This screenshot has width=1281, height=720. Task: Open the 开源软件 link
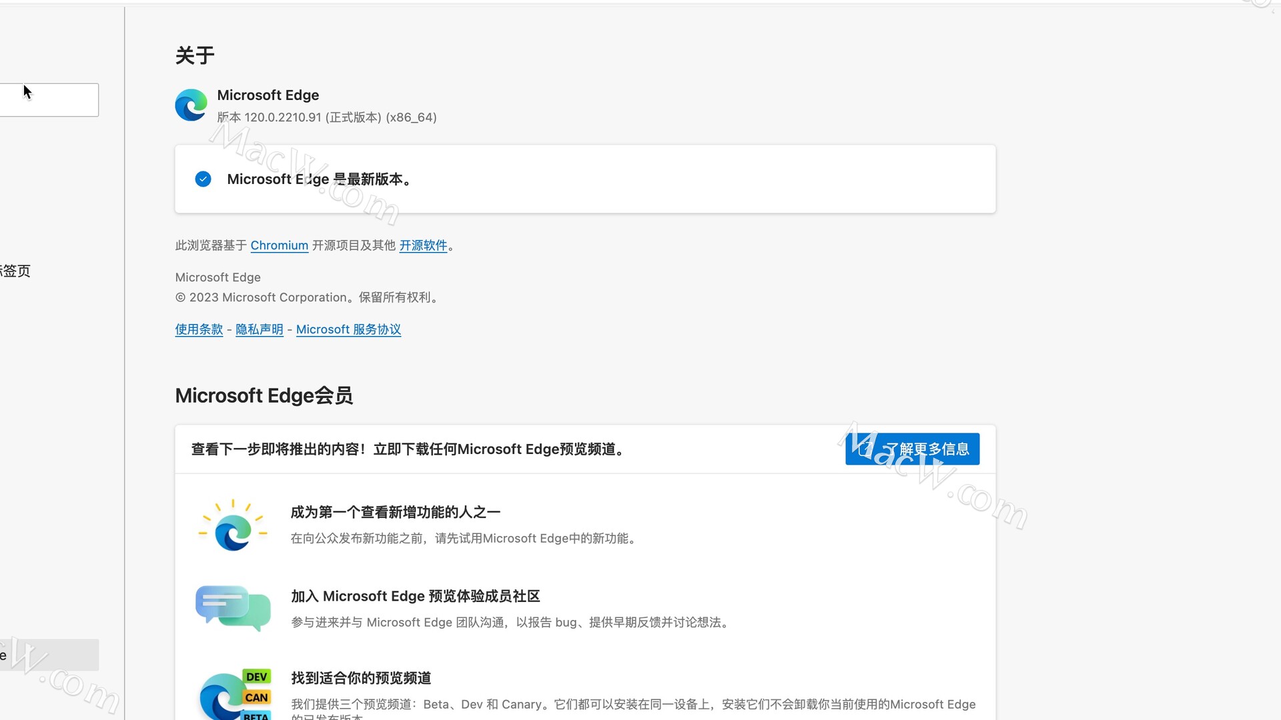tap(423, 245)
